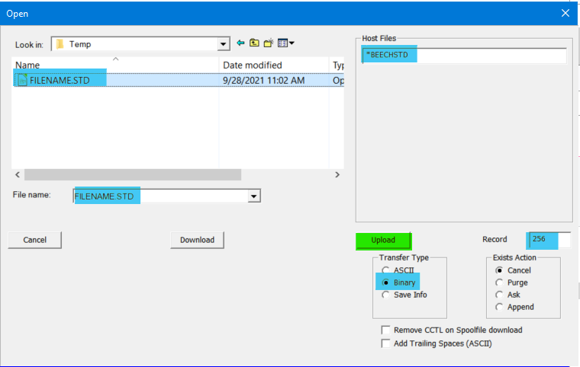Choose Save Info transfer type

[x=386, y=295]
